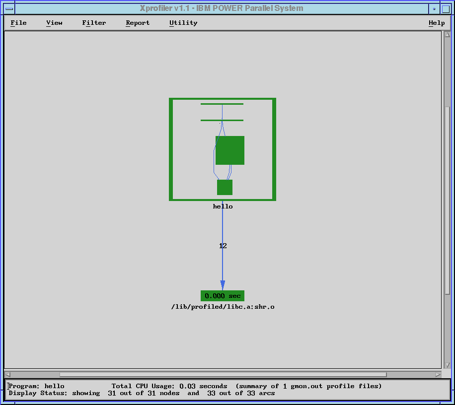Image resolution: width=455 pixels, height=405 pixels.
Task: Open the Filter menu
Action: [x=94, y=23]
